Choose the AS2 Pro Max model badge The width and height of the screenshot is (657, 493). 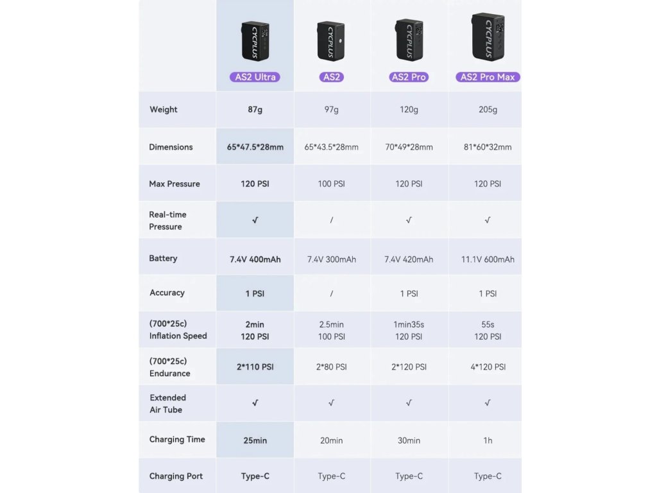pos(488,77)
